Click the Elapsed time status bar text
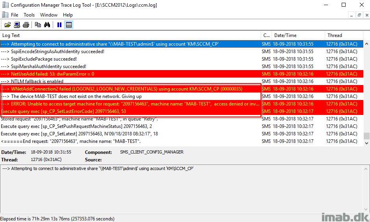This screenshot has height=222, width=370. (x=57, y=219)
